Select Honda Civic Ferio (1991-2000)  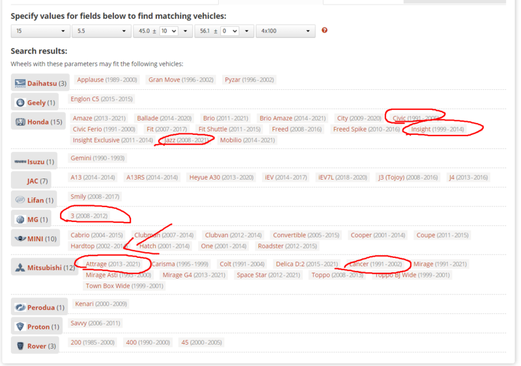pos(104,129)
